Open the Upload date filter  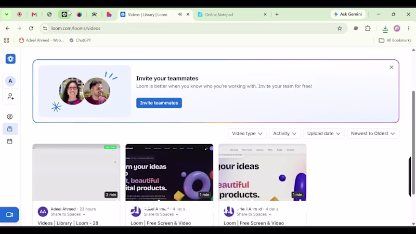pyautogui.click(x=323, y=134)
